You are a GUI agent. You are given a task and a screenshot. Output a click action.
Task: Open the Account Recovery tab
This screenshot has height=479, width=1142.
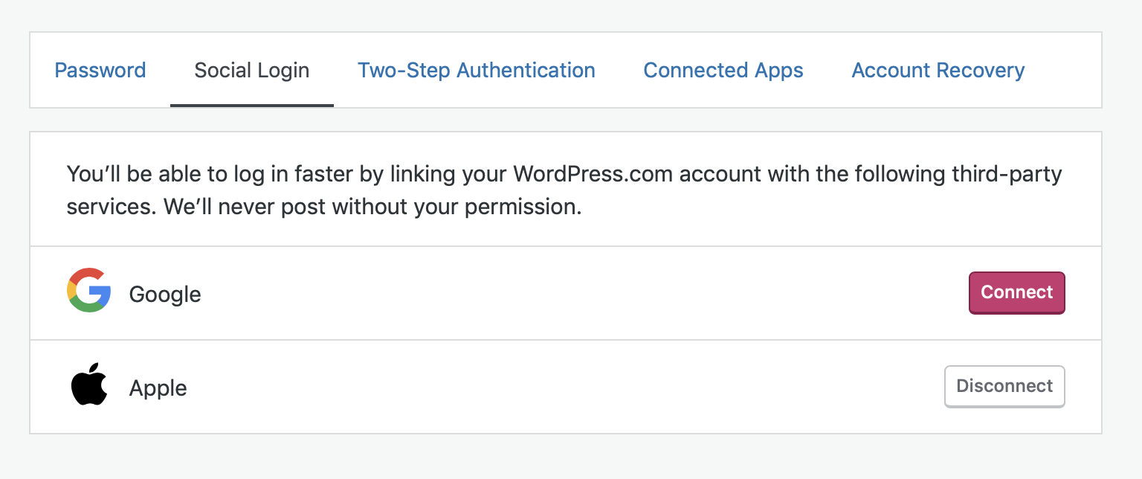[938, 71]
